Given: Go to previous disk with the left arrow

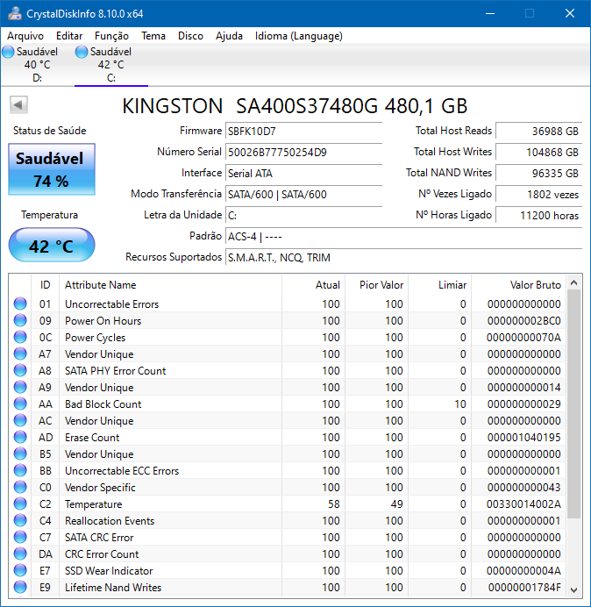Looking at the screenshot, I should pyautogui.click(x=18, y=105).
